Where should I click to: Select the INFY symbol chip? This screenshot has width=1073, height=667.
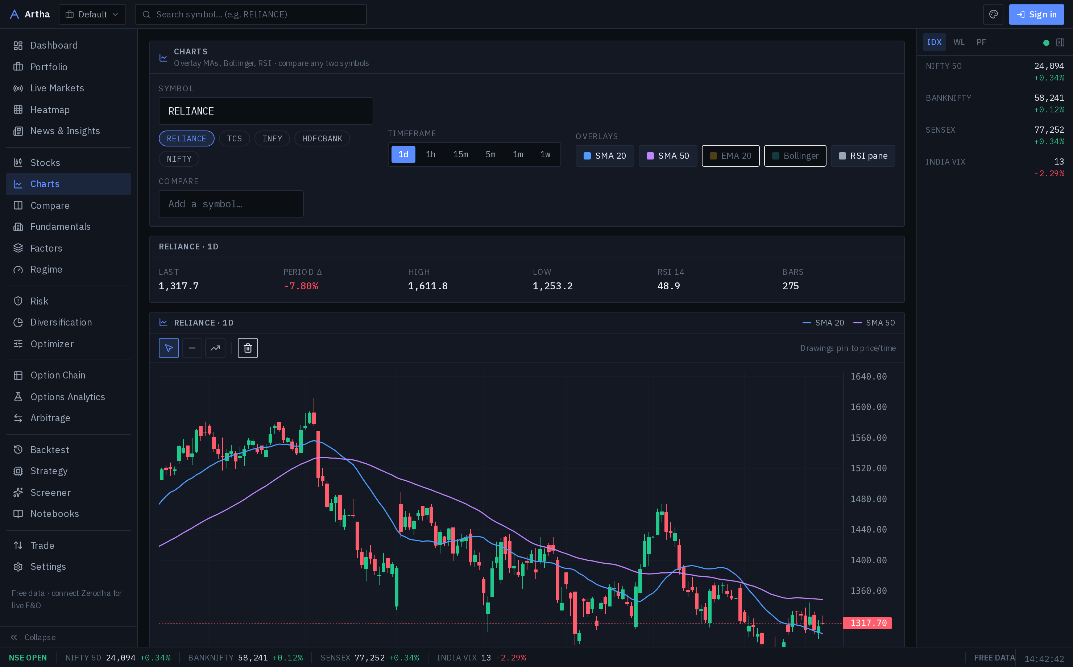tap(272, 138)
